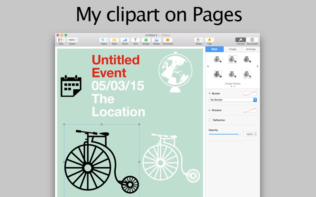Viewport: 316px width, 197px height.
Task: Insert a Chart from the toolbar
Action: [125, 40]
